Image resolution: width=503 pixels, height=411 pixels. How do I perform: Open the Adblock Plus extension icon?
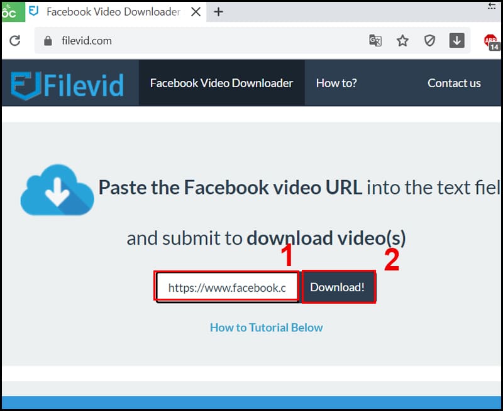491,42
